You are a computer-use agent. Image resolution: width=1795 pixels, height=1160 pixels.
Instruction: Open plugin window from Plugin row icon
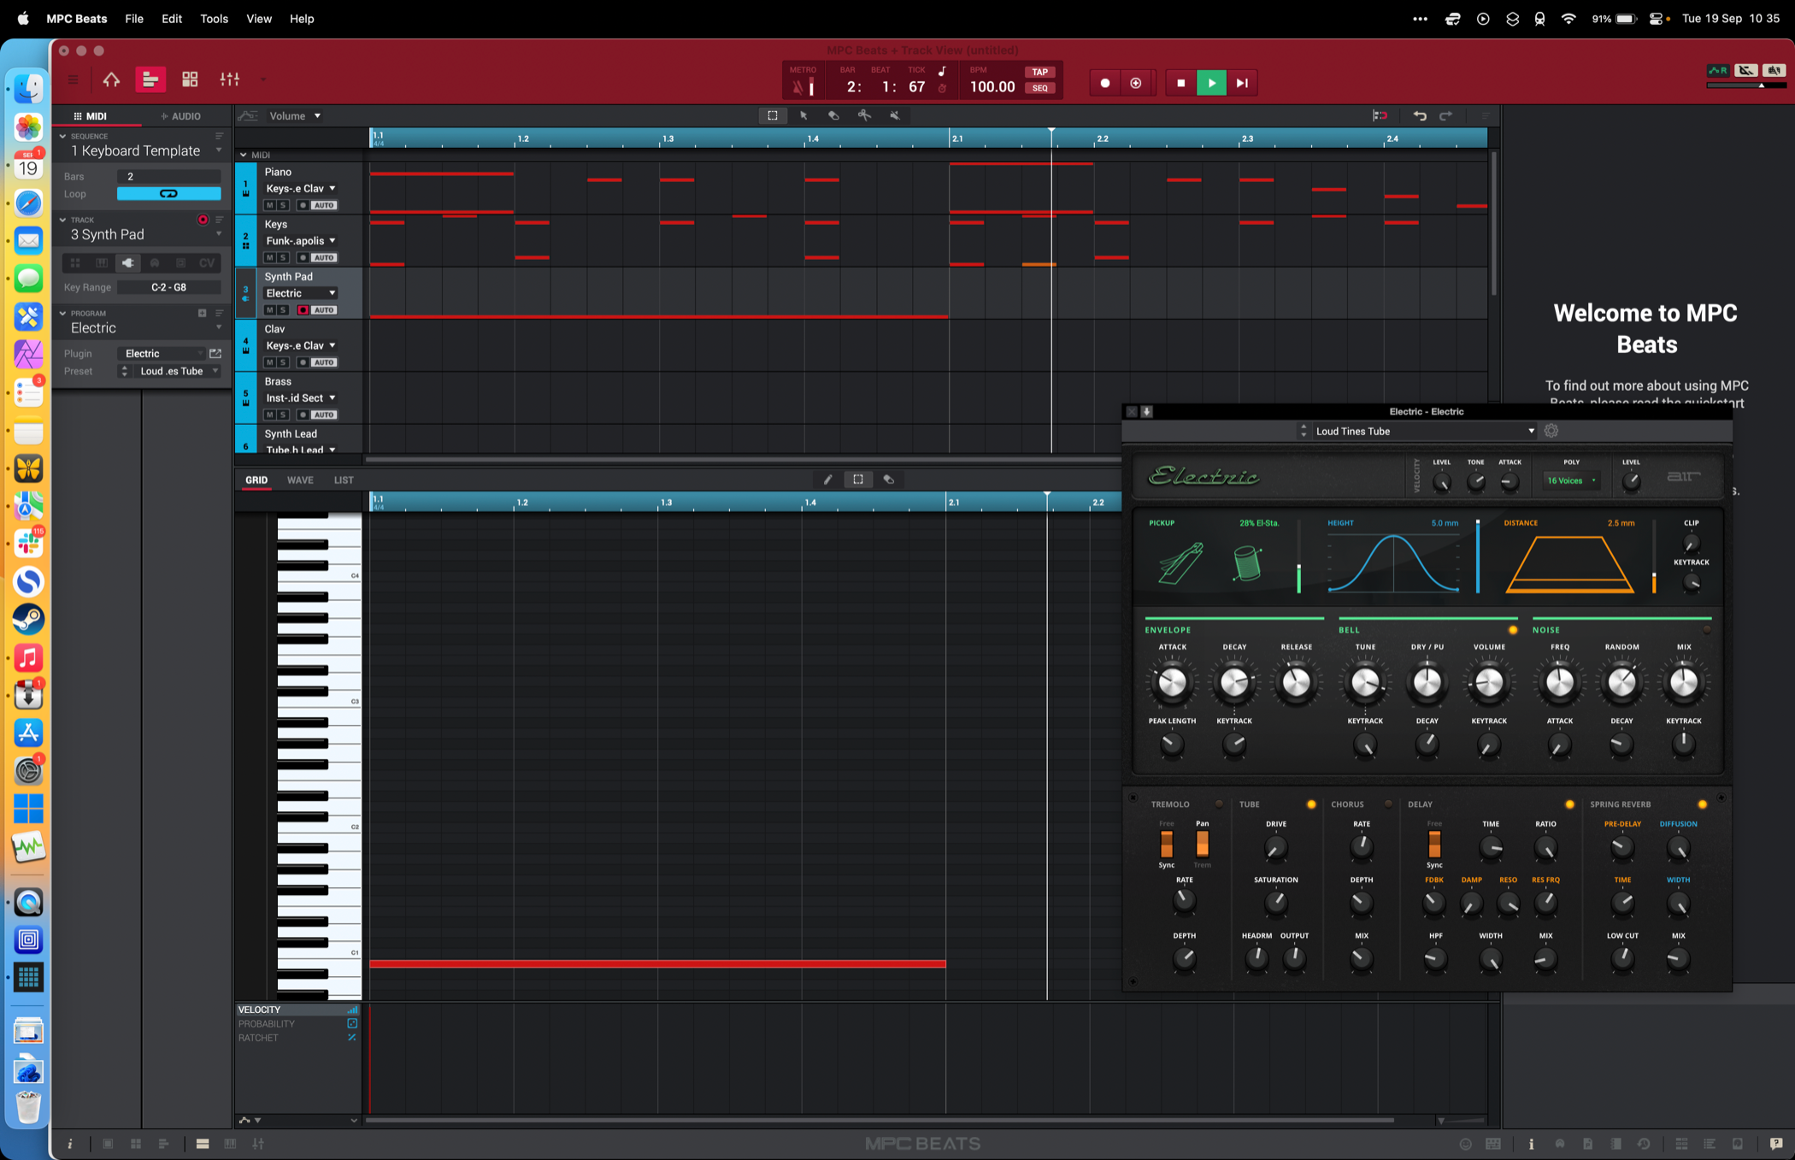click(215, 353)
